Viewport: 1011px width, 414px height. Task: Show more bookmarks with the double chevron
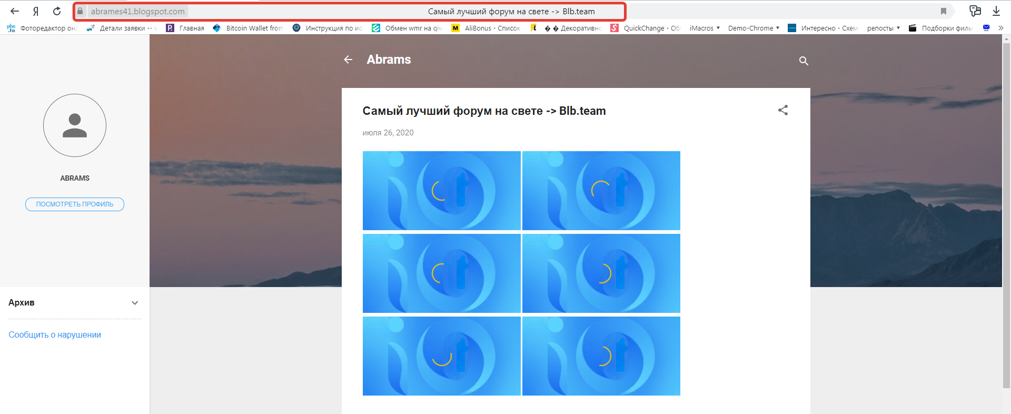1001,28
